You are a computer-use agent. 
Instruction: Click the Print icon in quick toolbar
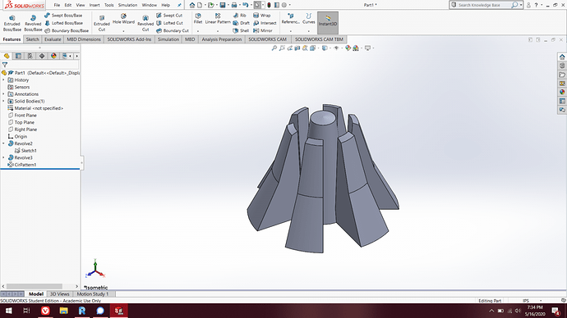point(234,5)
